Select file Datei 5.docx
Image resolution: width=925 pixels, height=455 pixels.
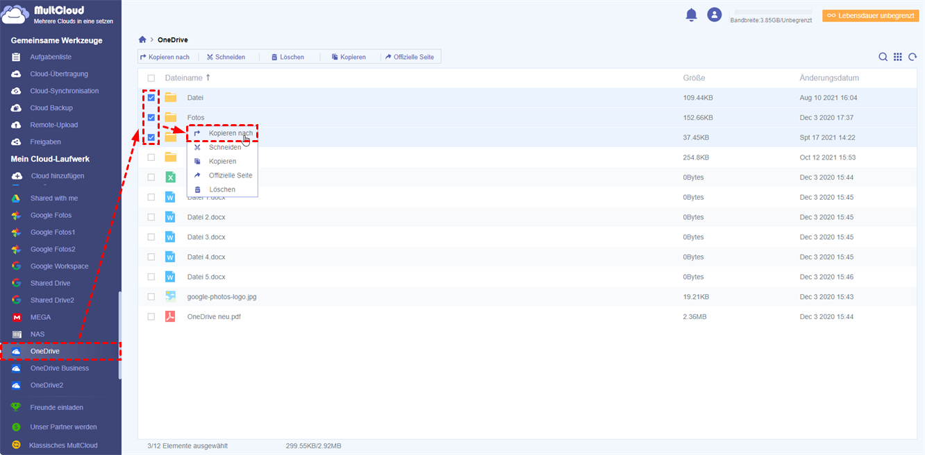pos(206,277)
